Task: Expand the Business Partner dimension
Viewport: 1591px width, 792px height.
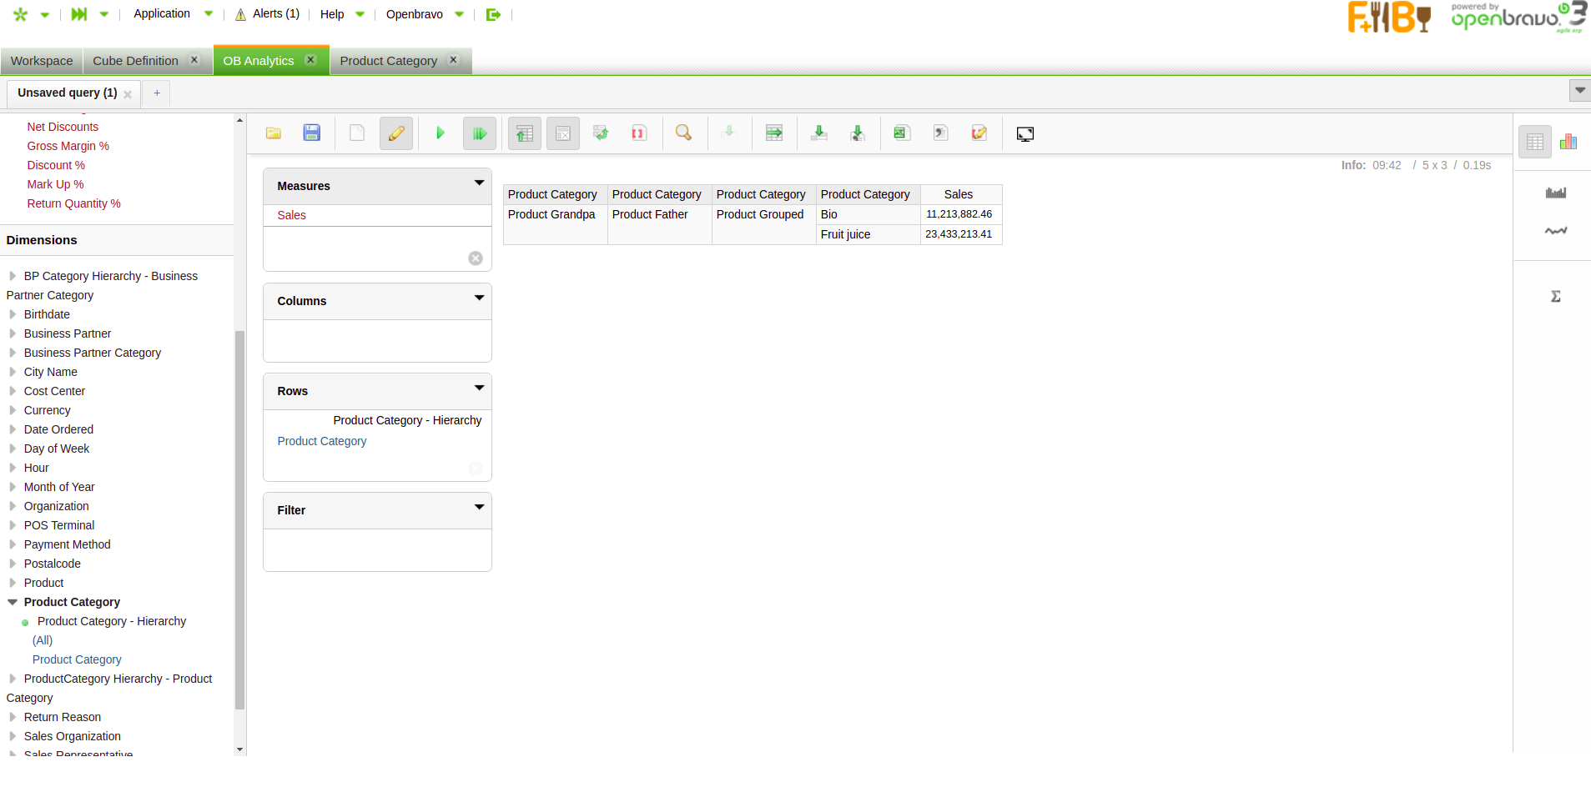Action: [13, 333]
